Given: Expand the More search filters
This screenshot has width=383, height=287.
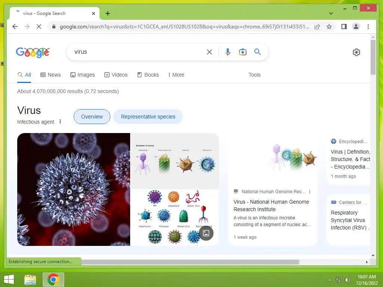Looking at the screenshot, I should click(176, 75).
